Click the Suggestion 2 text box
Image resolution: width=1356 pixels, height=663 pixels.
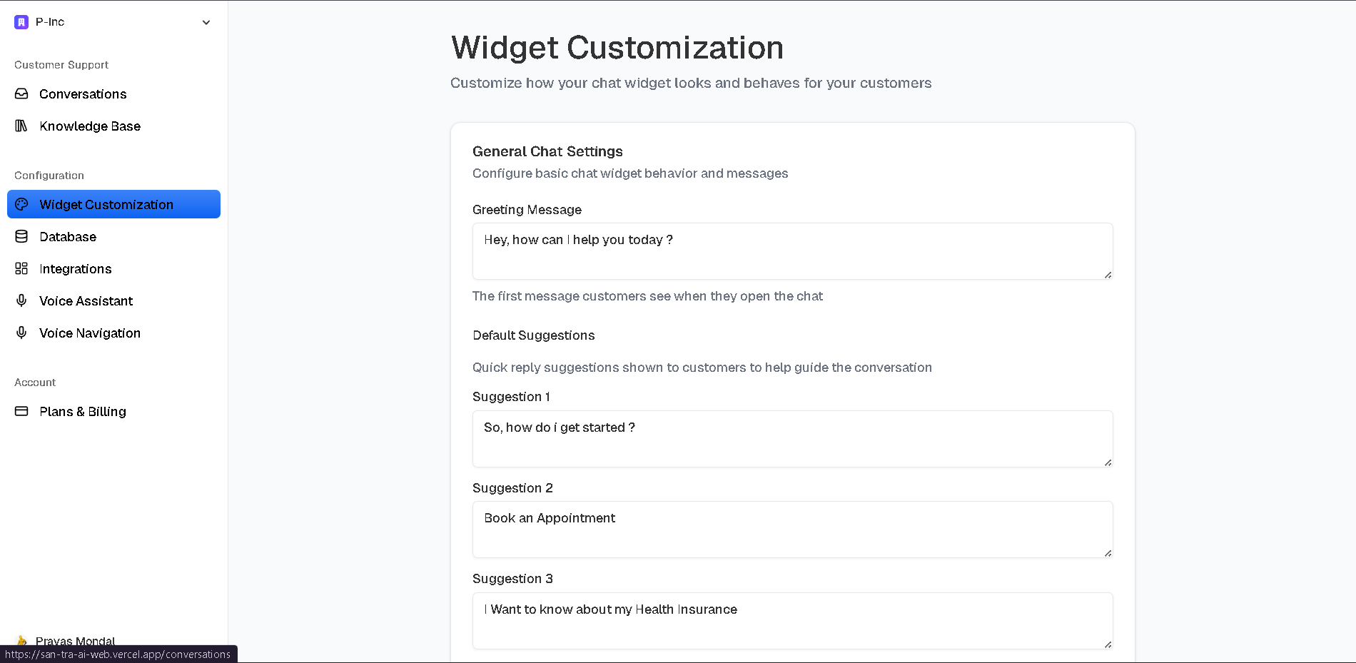(x=792, y=530)
